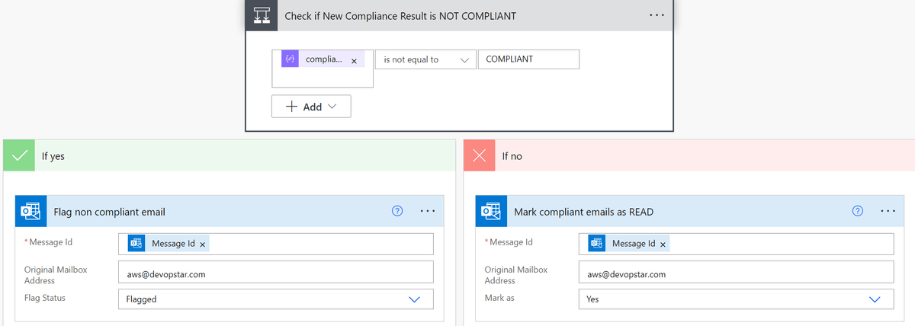Open ellipsis menu for Mark compliant emails as READ
This screenshot has height=326, width=915.
pos(888,211)
